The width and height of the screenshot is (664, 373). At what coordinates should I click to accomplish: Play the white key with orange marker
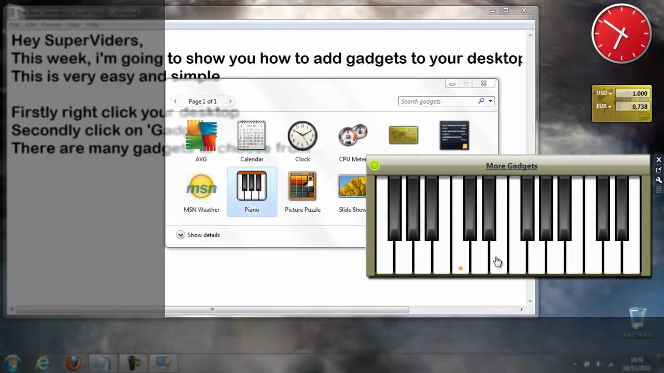click(x=460, y=256)
